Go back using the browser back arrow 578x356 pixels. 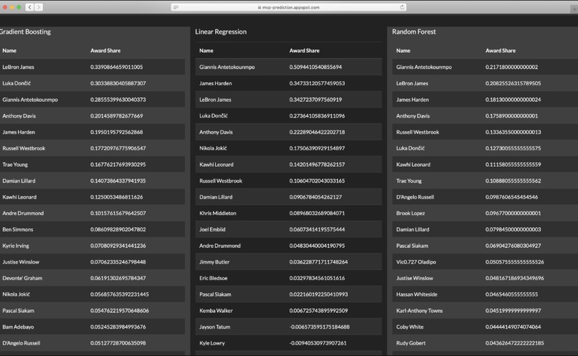[30, 7]
